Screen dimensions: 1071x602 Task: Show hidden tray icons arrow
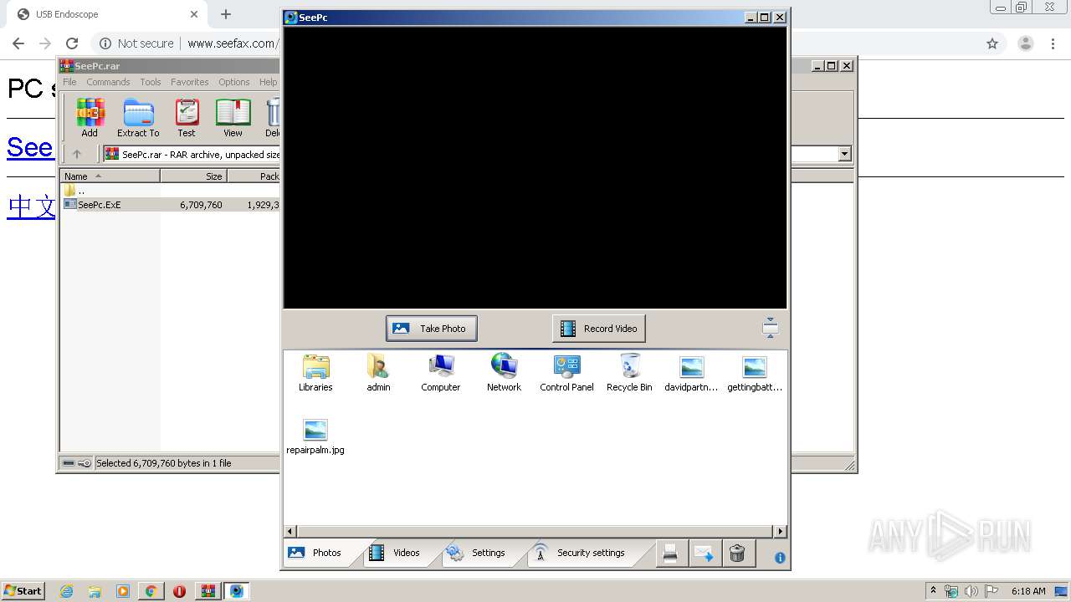point(933,590)
